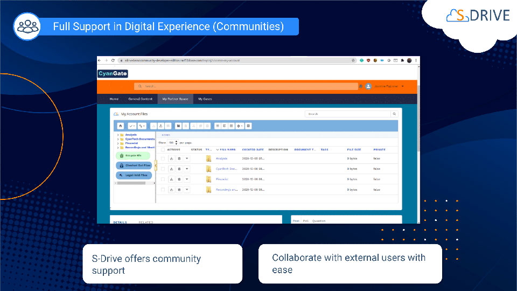Click the download icon for CyanTech Doc row
This screenshot has height=291, width=517.
(x=171, y=169)
